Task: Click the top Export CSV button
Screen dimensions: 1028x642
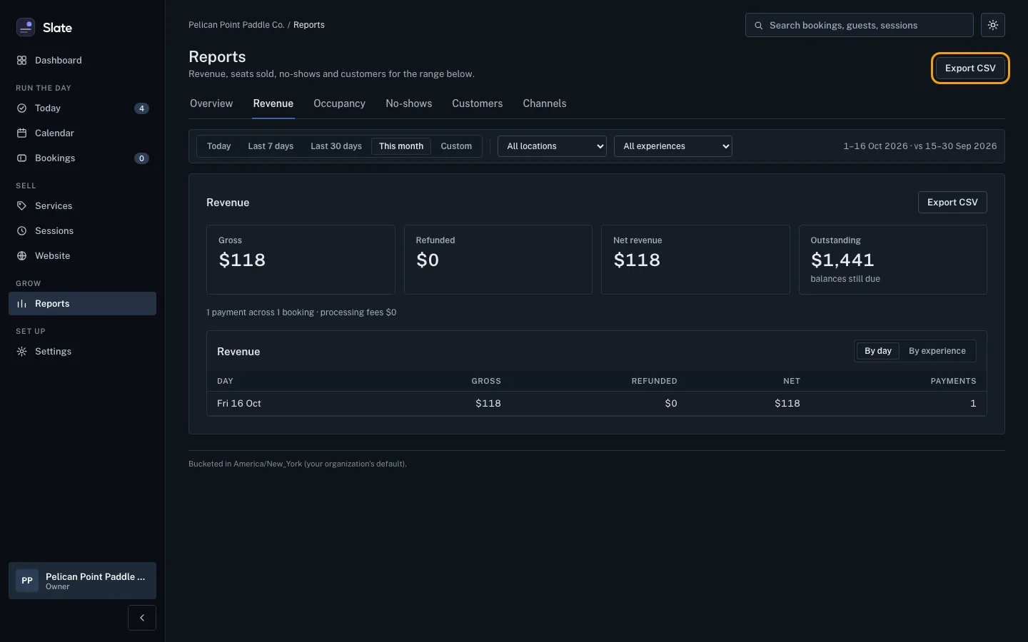Action: click(970, 68)
